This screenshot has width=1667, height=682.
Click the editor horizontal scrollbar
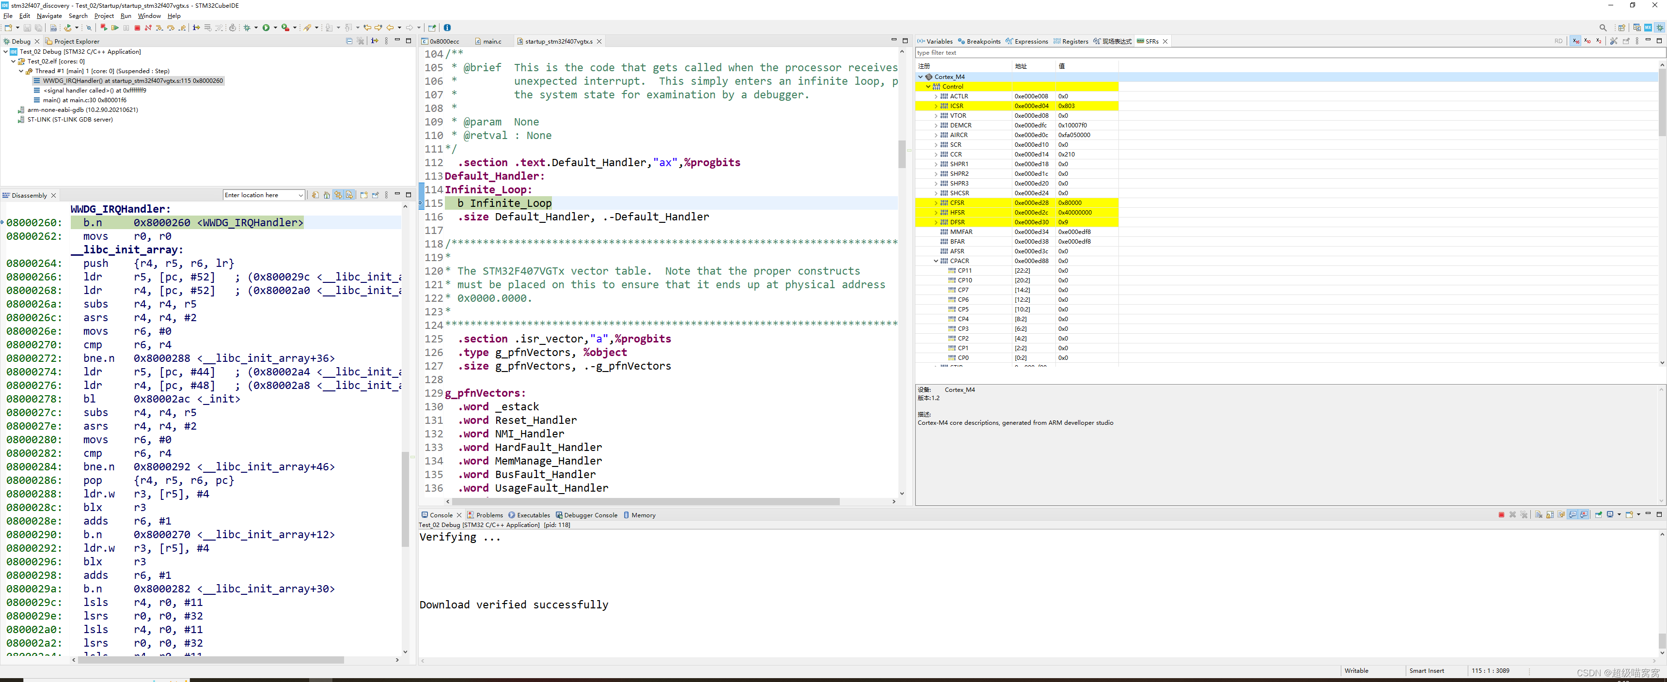click(x=645, y=501)
